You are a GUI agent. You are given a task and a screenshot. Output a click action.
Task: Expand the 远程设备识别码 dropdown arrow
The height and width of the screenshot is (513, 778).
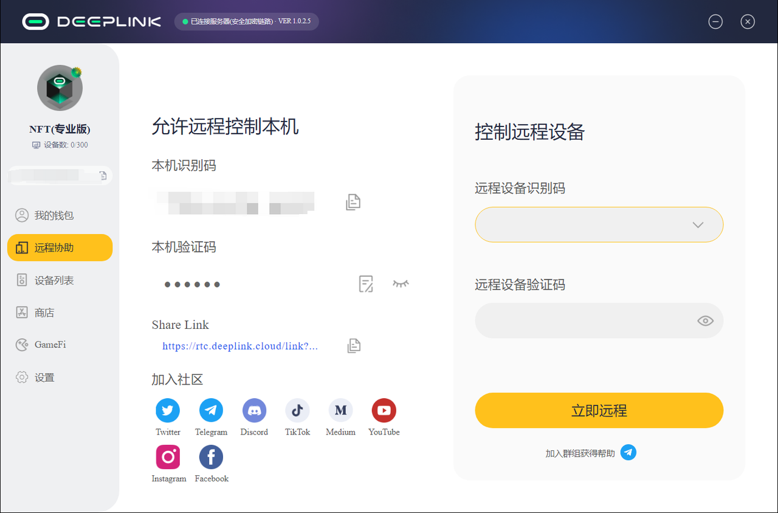pyautogui.click(x=698, y=225)
